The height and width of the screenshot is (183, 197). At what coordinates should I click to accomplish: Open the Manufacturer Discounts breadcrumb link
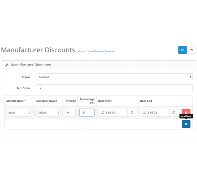pyautogui.click(x=102, y=52)
